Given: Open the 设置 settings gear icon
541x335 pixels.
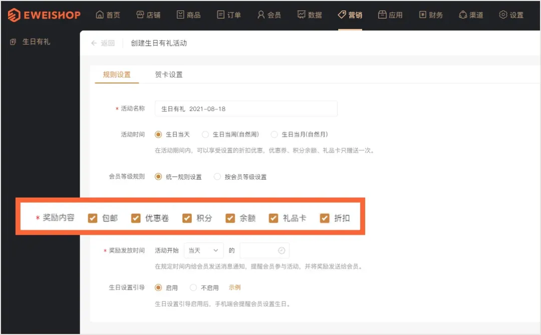Looking at the screenshot, I should pos(502,15).
